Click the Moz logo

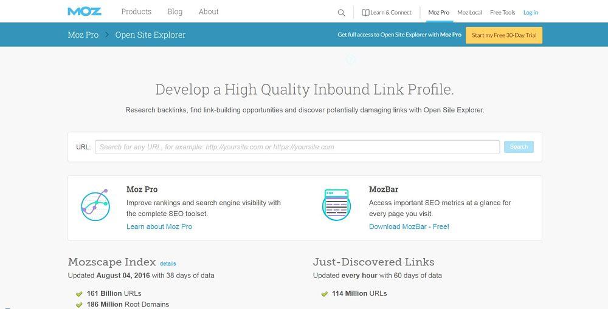85,12
